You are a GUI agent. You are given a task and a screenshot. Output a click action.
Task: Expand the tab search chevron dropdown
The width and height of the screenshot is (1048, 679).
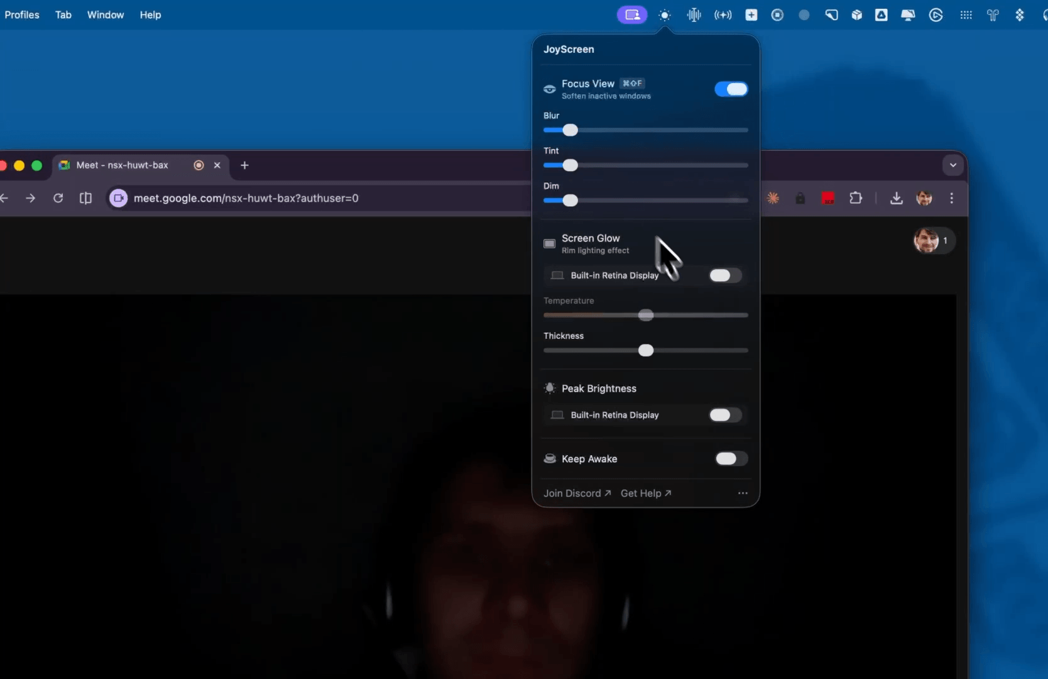pyautogui.click(x=953, y=165)
